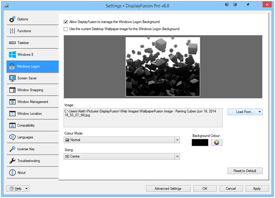Click the Window Management icon
The image size is (275, 198).
point(12,102)
